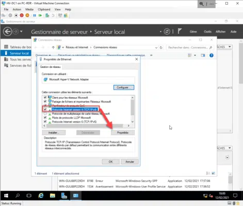Click the orange Save state icon
Screen dimensions: 243x206
pyautogui.click(x=27, y=15)
